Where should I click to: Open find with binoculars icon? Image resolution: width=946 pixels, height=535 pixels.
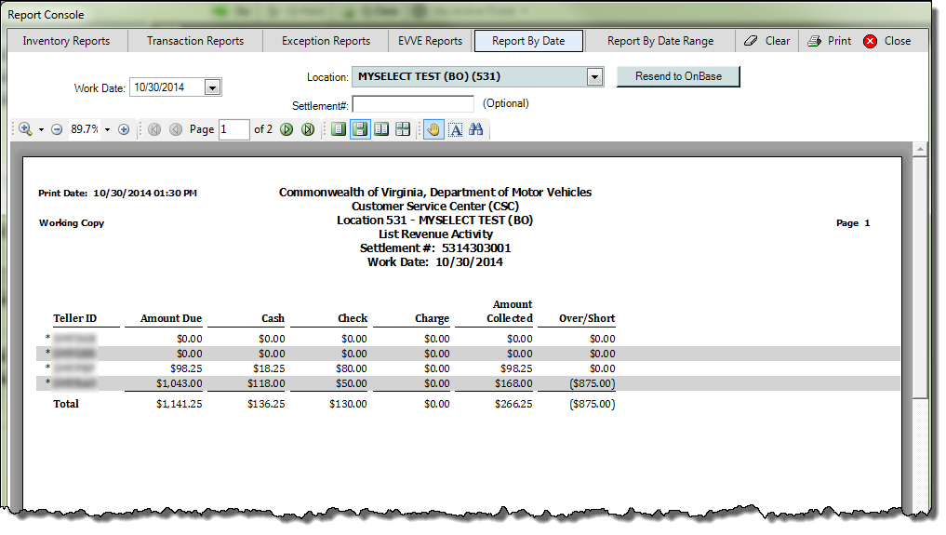pyautogui.click(x=475, y=129)
